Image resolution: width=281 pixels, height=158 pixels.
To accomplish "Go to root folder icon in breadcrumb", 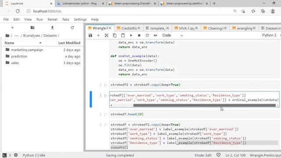I will [7, 36].
